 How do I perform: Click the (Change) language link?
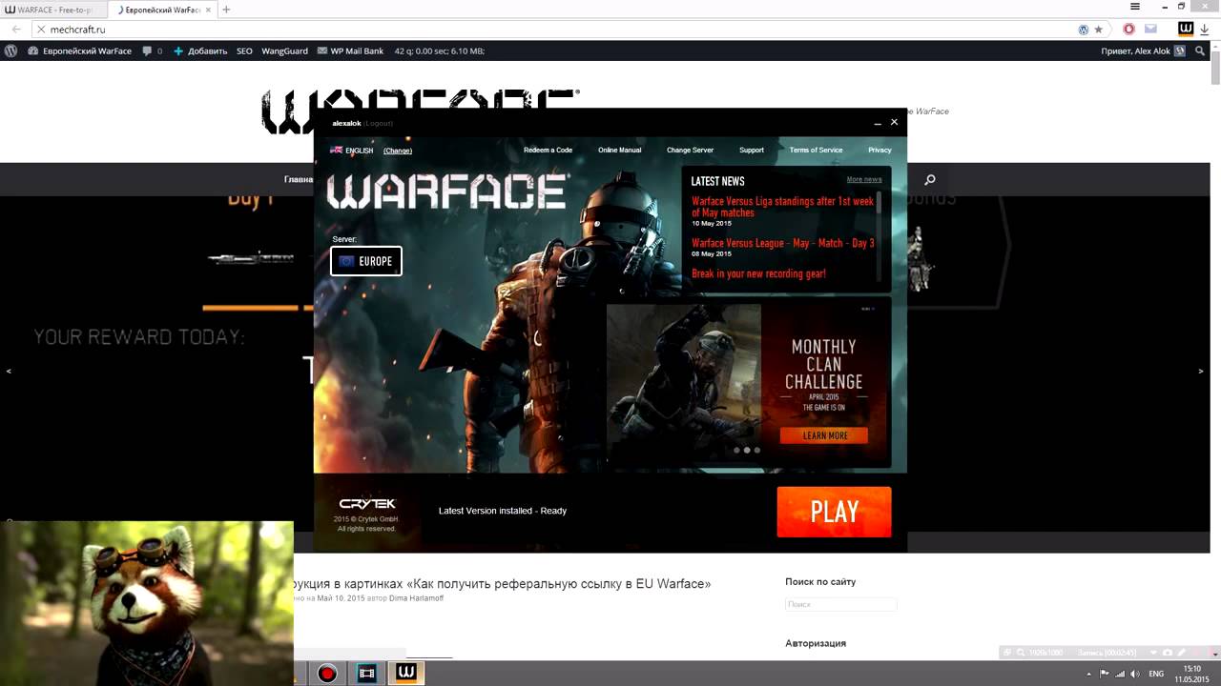coord(398,151)
